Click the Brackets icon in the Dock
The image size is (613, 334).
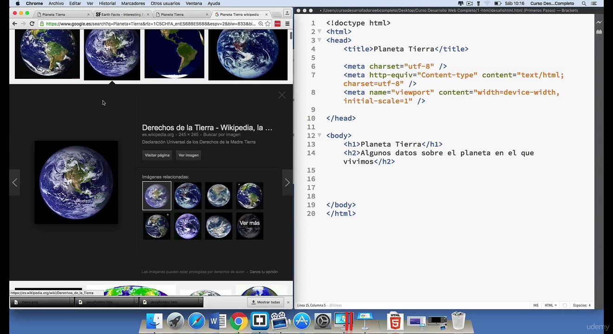coord(259,321)
